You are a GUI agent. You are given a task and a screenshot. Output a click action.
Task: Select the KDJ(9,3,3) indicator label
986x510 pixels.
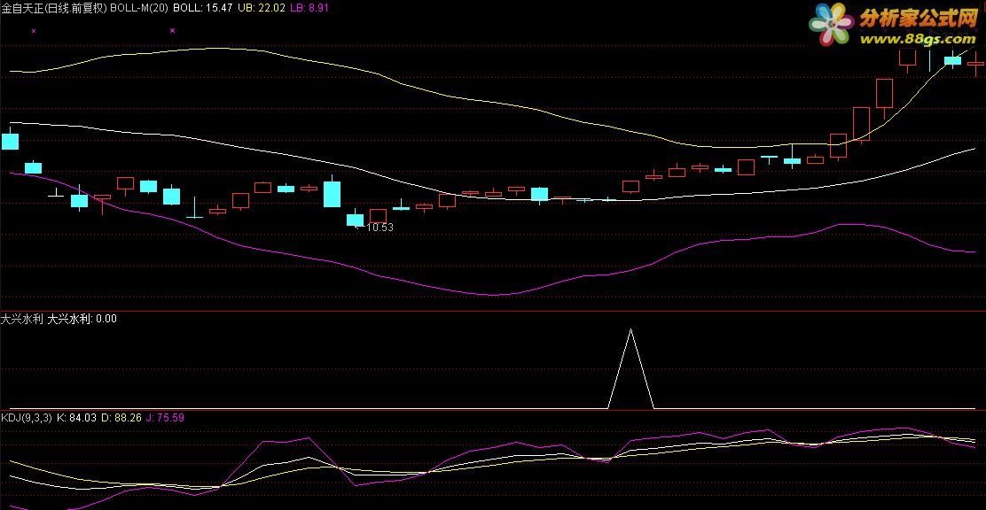[27, 417]
